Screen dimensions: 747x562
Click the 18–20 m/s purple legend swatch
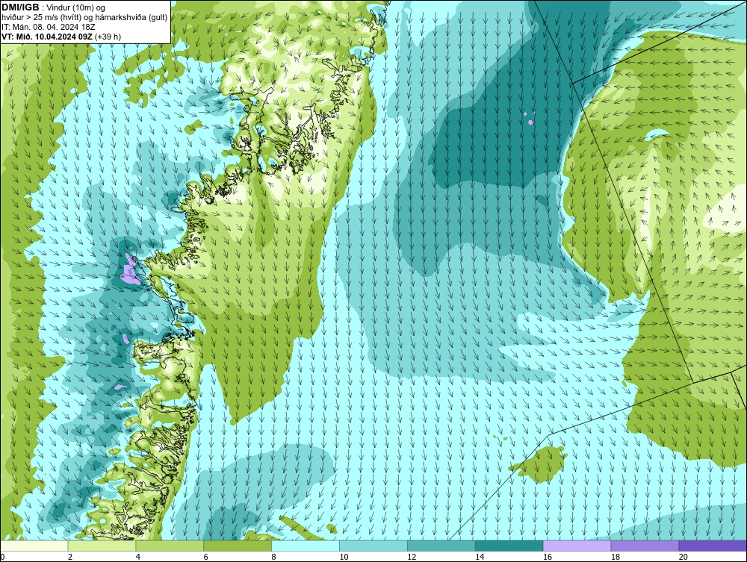(645, 546)
